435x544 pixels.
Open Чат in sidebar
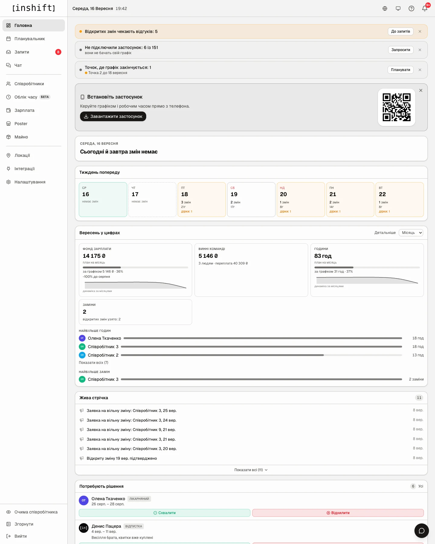pos(34,65)
